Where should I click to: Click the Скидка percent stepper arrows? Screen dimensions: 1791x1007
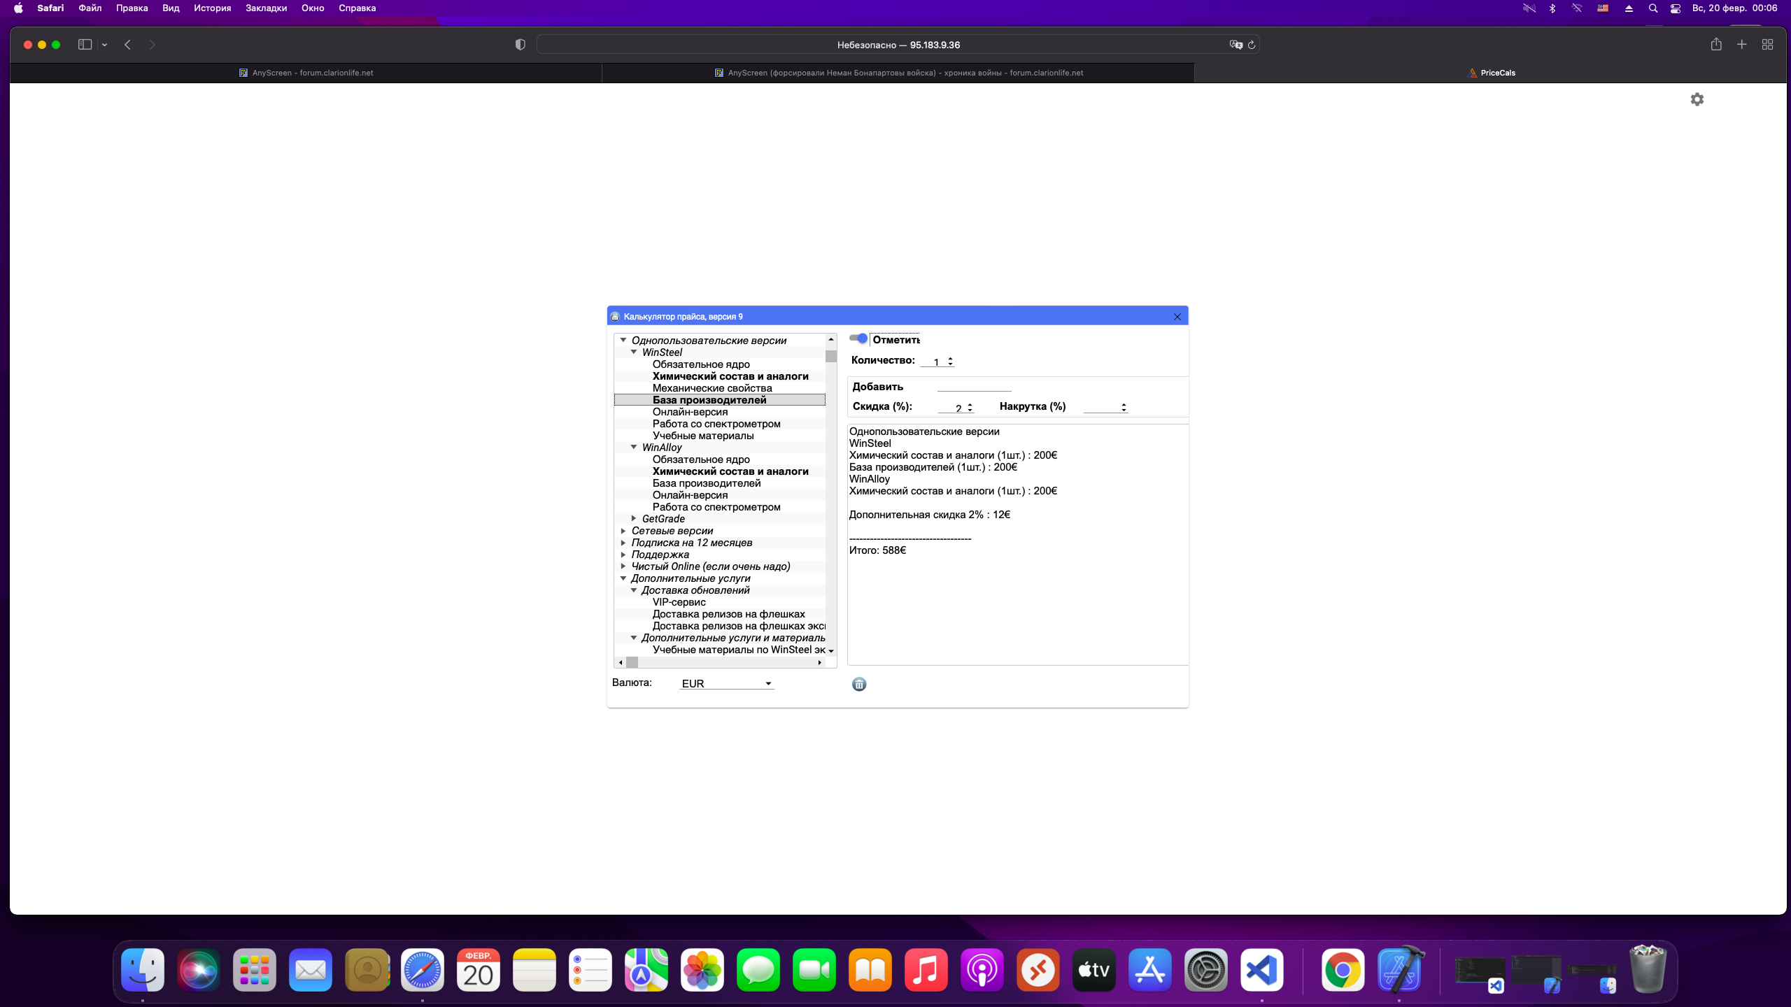point(970,407)
